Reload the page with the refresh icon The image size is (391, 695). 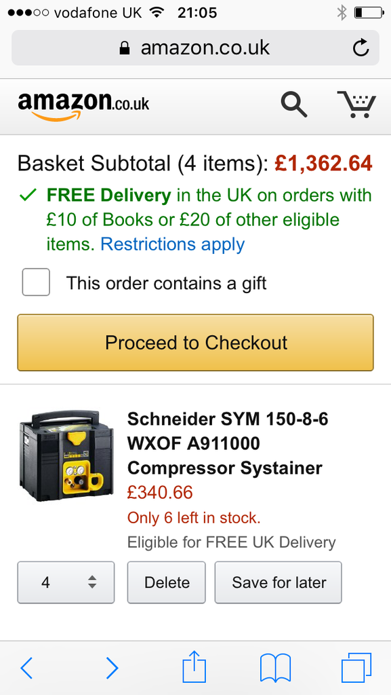tap(361, 48)
